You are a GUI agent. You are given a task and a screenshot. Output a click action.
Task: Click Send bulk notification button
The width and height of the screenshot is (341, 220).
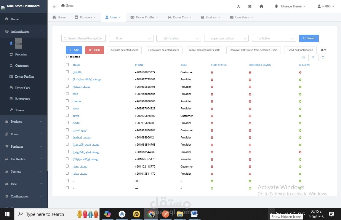(300, 50)
